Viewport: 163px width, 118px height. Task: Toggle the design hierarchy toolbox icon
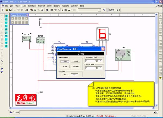(47, 10)
